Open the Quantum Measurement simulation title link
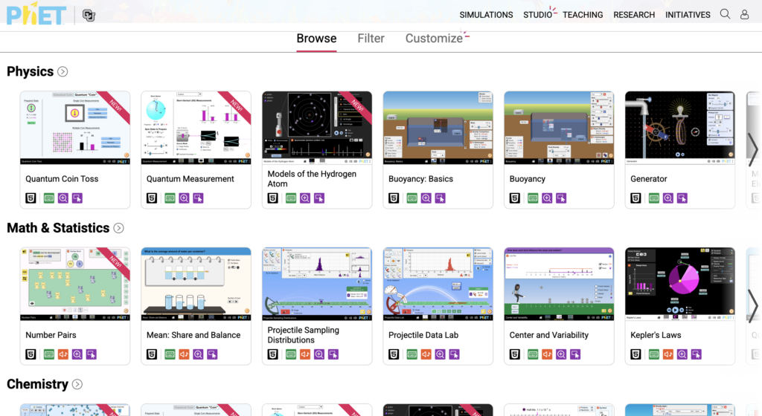 pyautogui.click(x=190, y=179)
